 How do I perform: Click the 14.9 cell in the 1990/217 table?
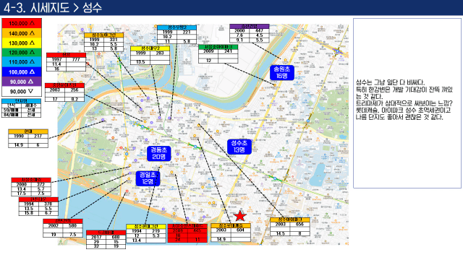tap(18, 145)
